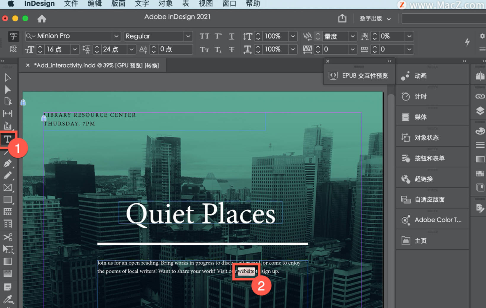The width and height of the screenshot is (486, 308).
Task: Select the Pen tool
Action: click(x=7, y=163)
